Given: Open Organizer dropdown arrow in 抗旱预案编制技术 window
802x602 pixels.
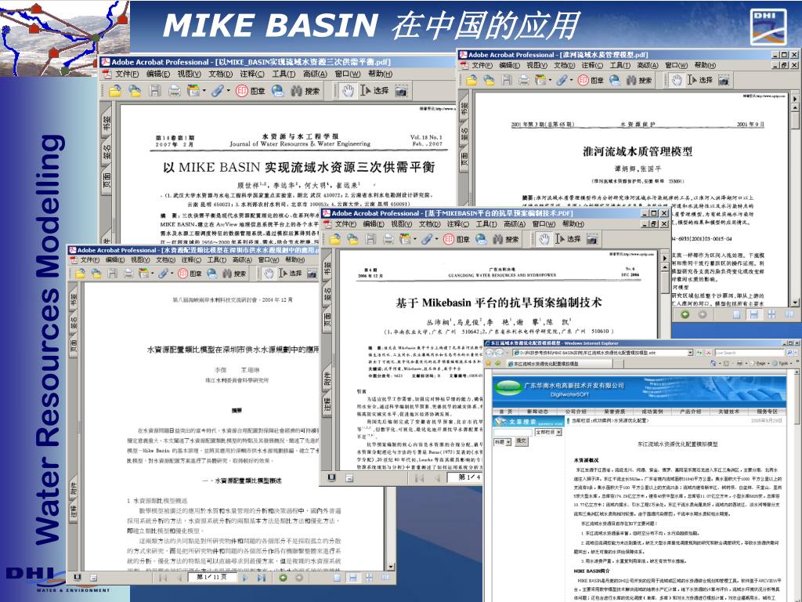Looking at the screenshot, I should click(x=417, y=239).
